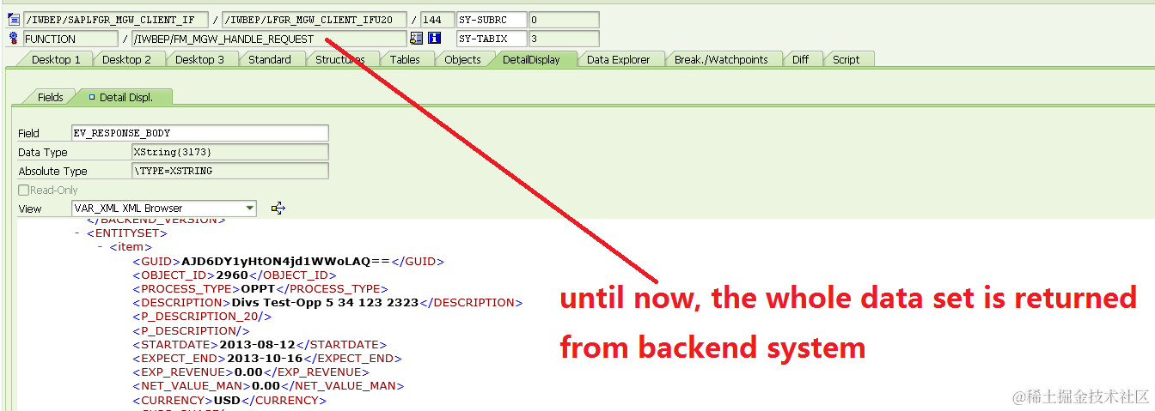Click the blue information icon
The height and width of the screenshot is (411, 1155).
point(435,39)
